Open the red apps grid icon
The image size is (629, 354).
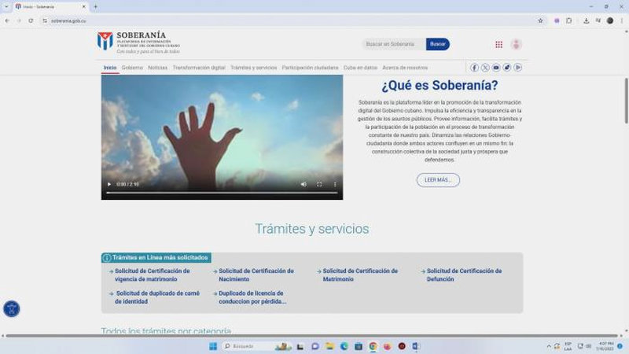[498, 45]
